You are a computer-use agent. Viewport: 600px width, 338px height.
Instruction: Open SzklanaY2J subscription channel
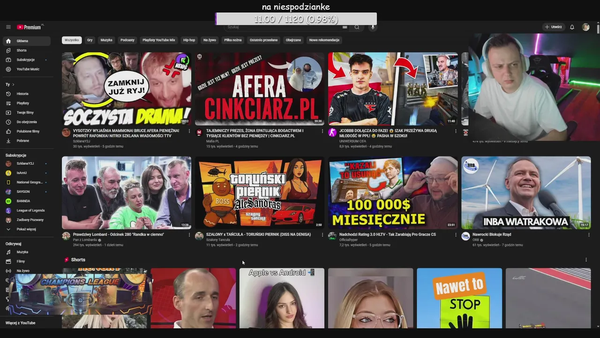coord(27,163)
